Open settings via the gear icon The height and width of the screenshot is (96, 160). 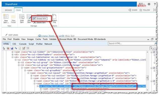pyautogui.click(x=149, y=4)
